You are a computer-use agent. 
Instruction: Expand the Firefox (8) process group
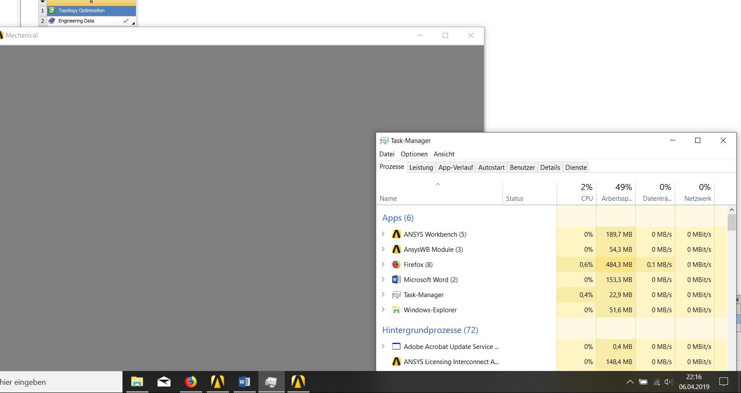point(383,264)
